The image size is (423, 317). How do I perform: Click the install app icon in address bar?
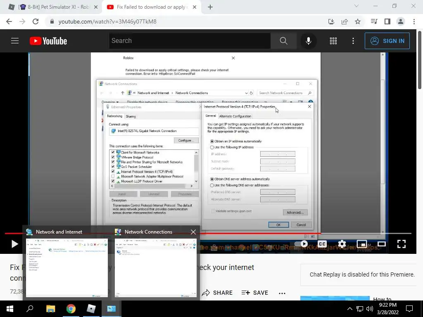point(331,21)
